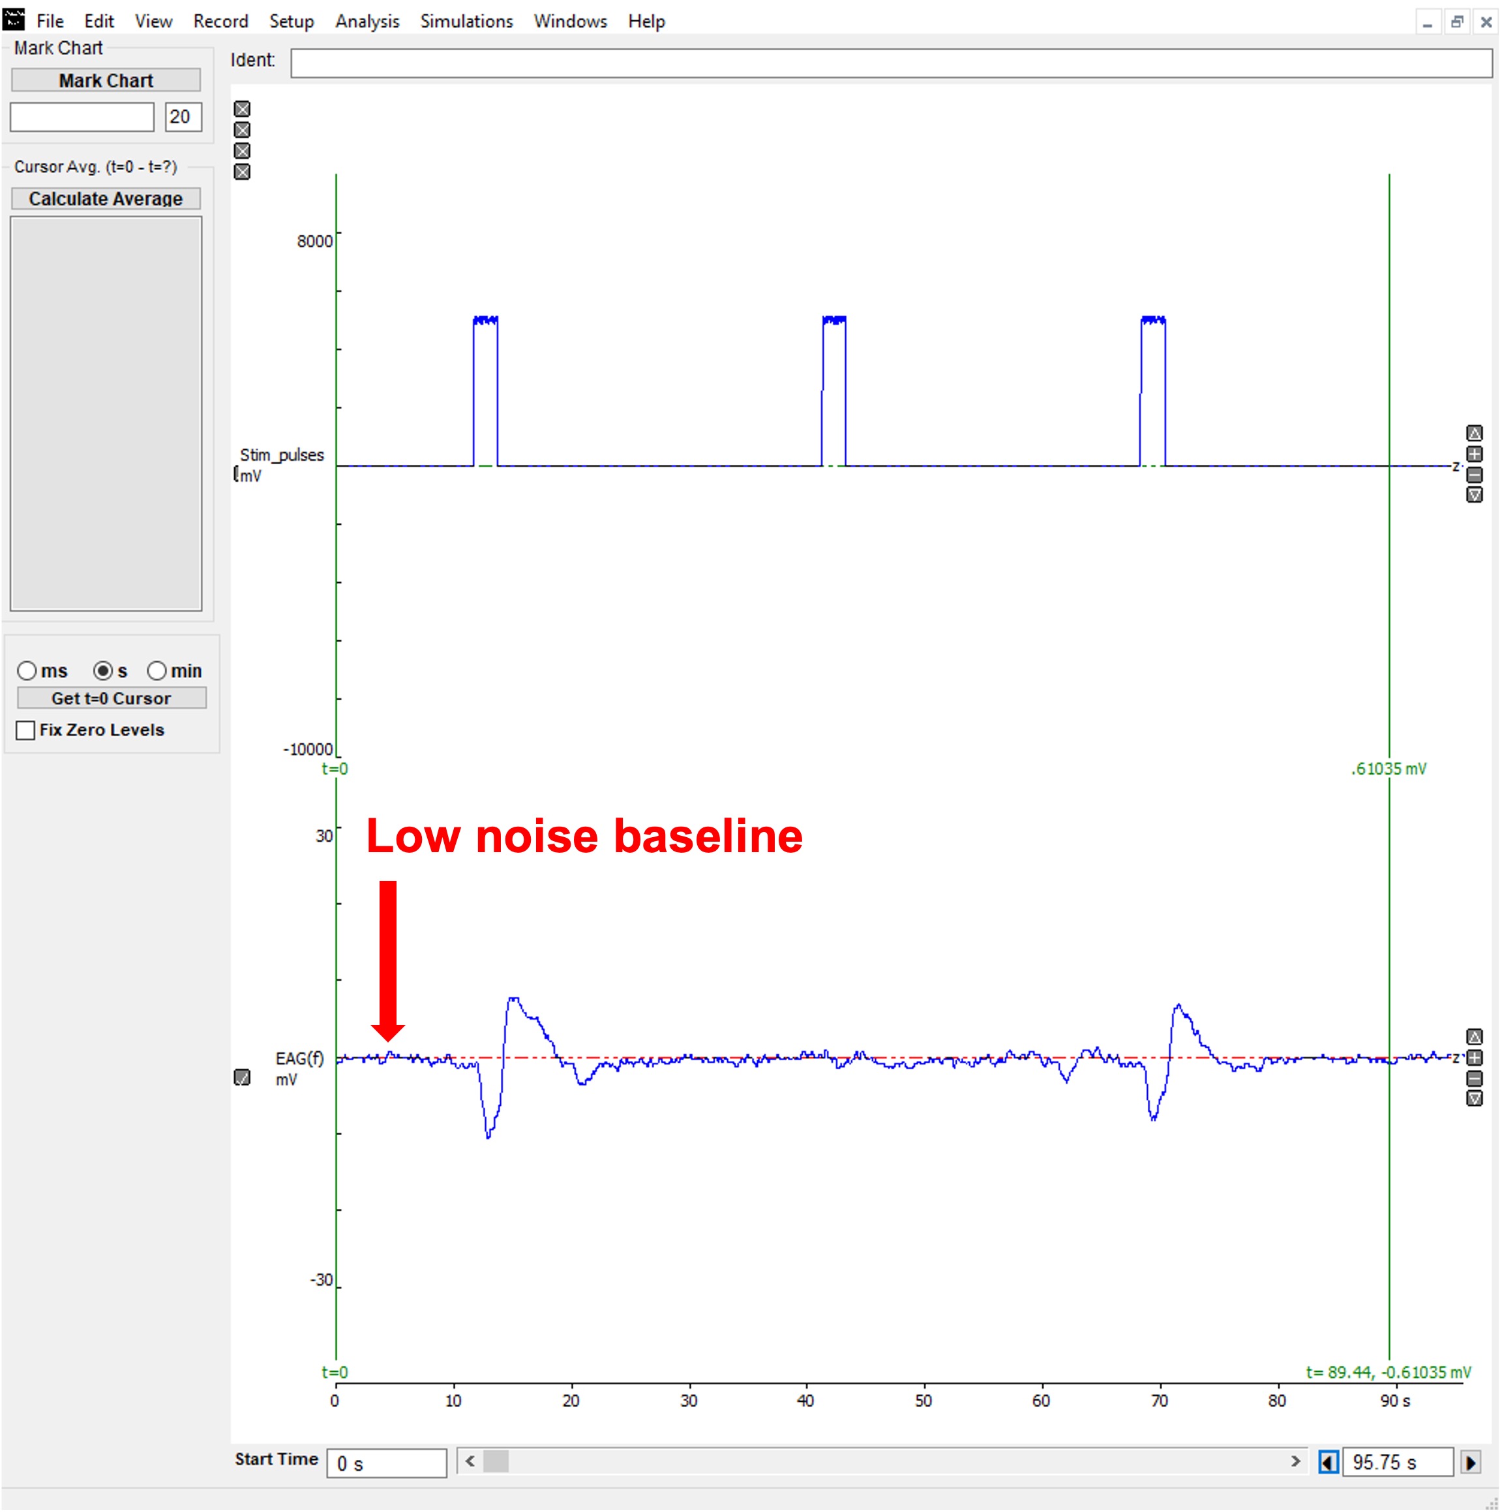This screenshot has width=1500, height=1512.
Task: Open the Analysis menu
Action: tap(367, 21)
